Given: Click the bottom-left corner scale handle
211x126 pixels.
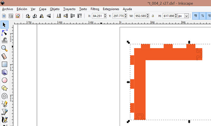Looking at the screenshot, I should 128,121.
